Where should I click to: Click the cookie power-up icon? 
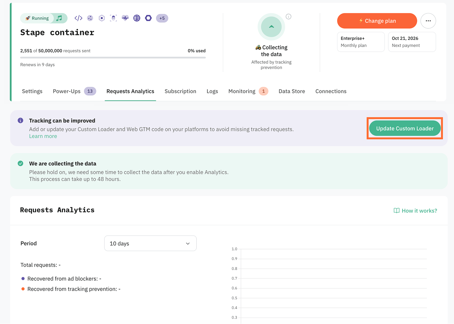[90, 18]
